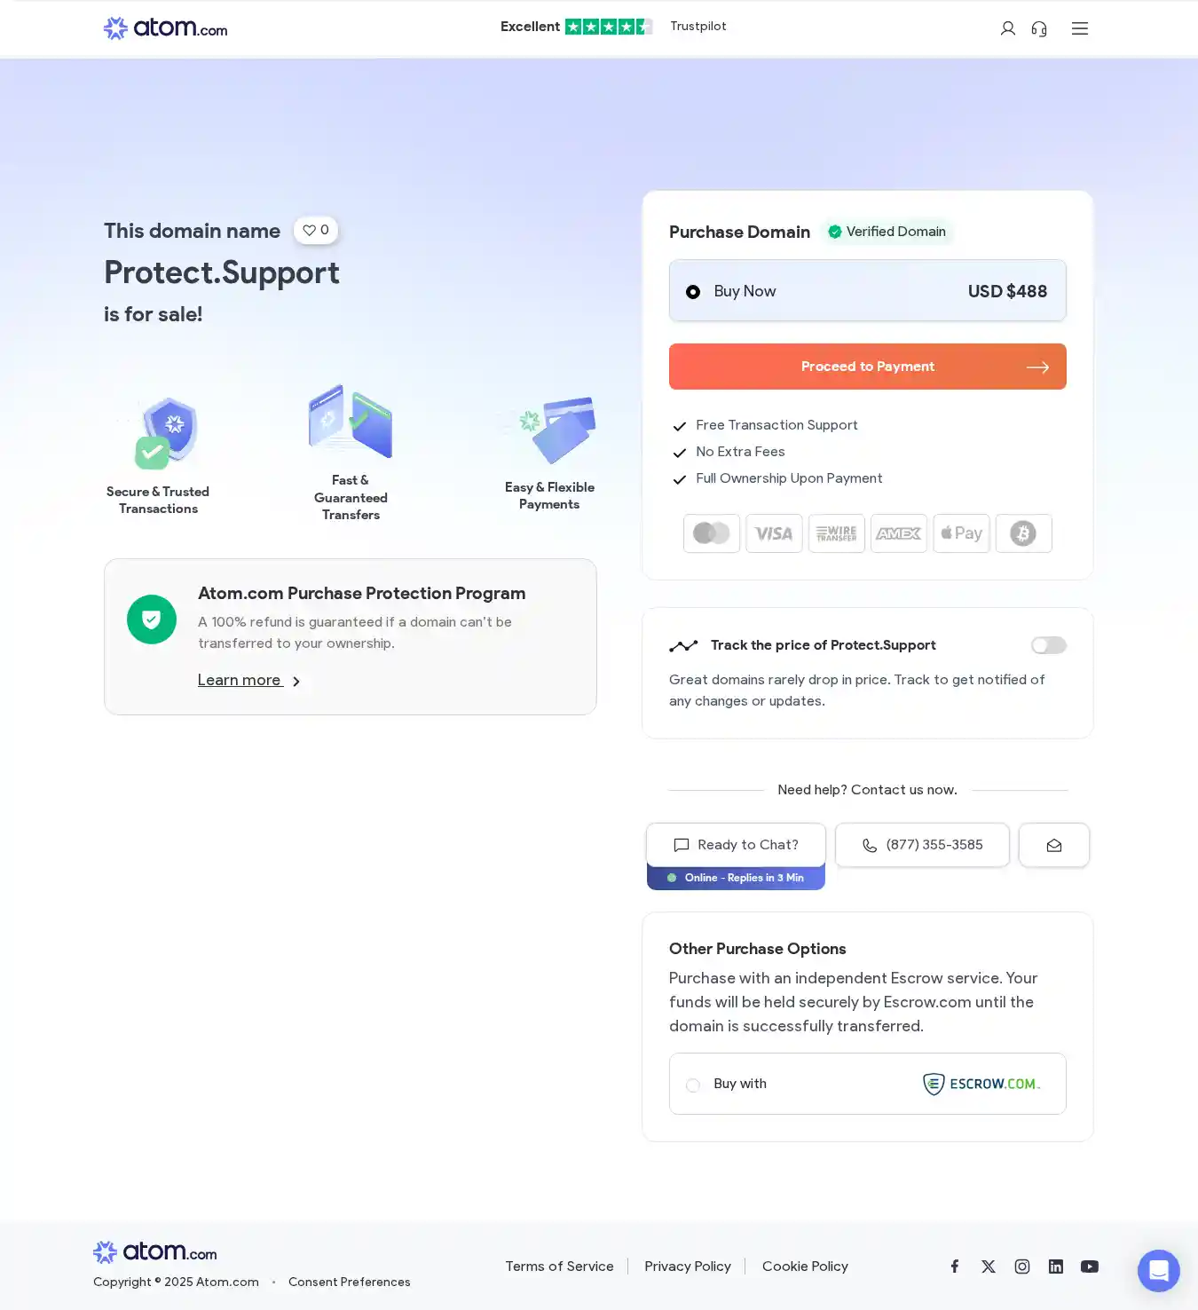The height and width of the screenshot is (1310, 1198).
Task: Open the Terms of Service link
Action: point(560,1267)
